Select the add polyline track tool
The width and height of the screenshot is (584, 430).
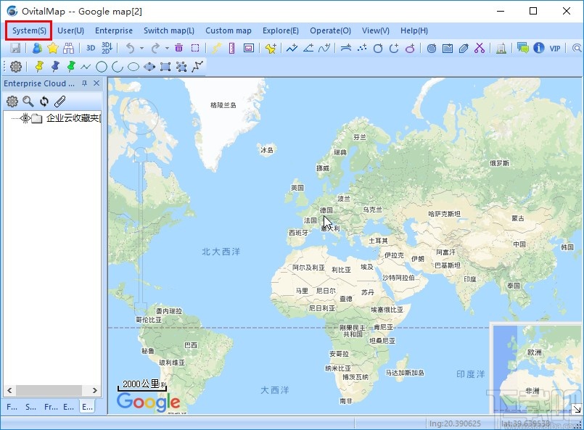click(292, 48)
